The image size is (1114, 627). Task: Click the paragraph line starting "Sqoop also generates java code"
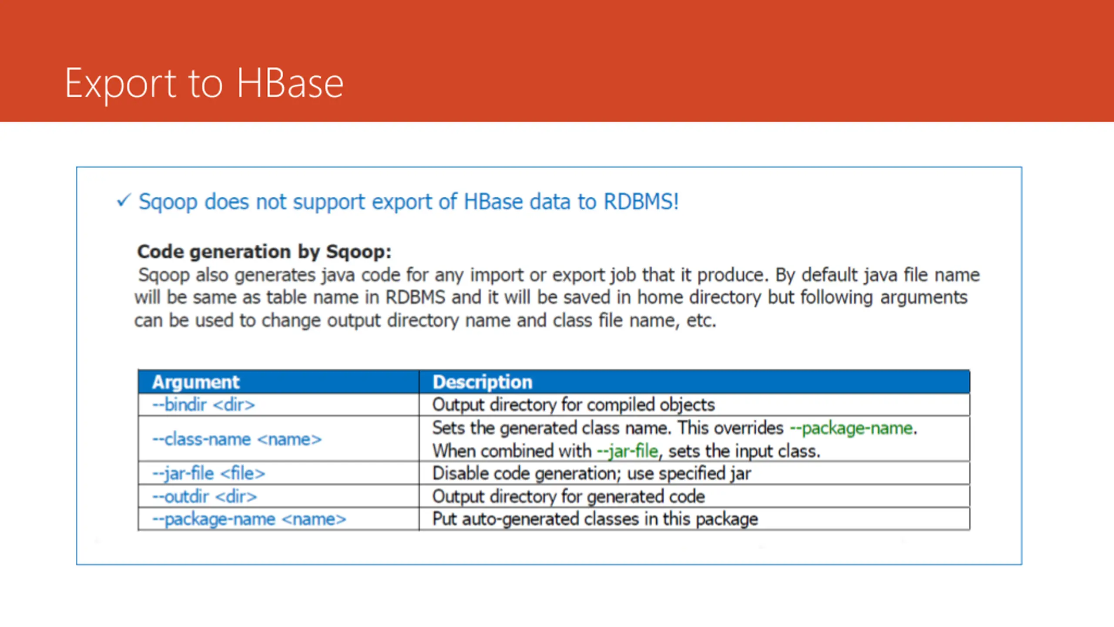[559, 275]
